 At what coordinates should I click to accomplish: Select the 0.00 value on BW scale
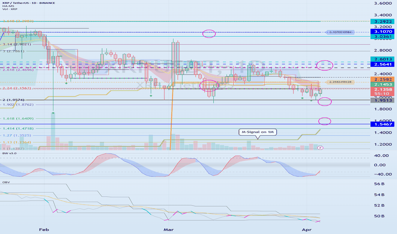coord(380,165)
